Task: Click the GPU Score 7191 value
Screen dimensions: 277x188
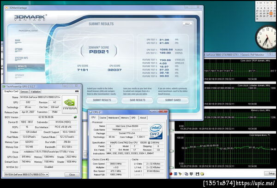Action: click(83, 70)
